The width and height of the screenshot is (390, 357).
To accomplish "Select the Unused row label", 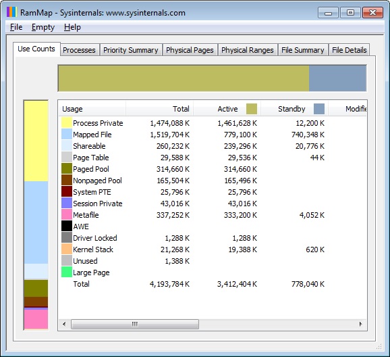I will tap(85, 261).
